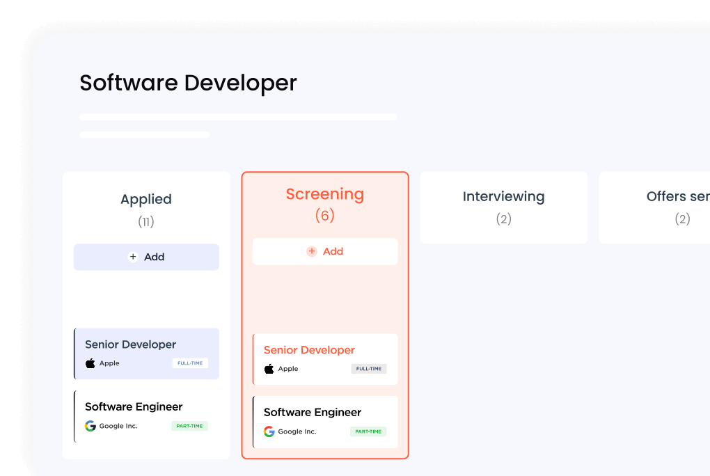Image resolution: width=710 pixels, height=476 pixels.
Task: Click Apple logo on Applied Senior Developer card
Action: 90,363
